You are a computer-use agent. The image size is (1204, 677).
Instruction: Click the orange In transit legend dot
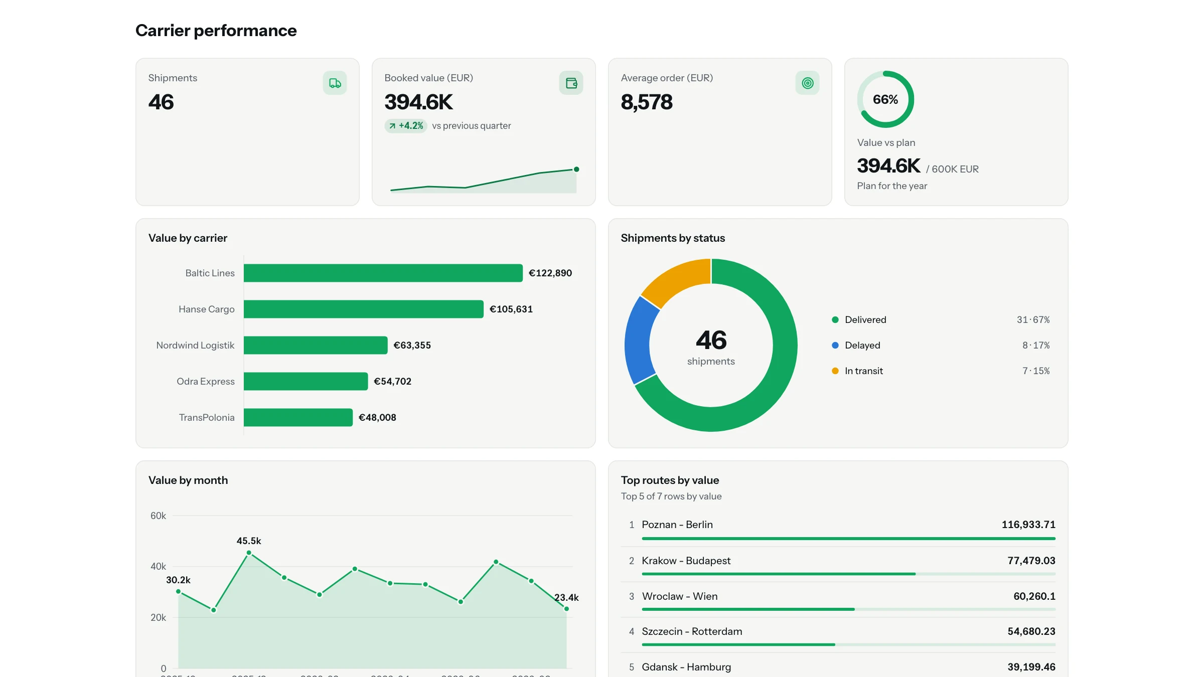pyautogui.click(x=835, y=371)
